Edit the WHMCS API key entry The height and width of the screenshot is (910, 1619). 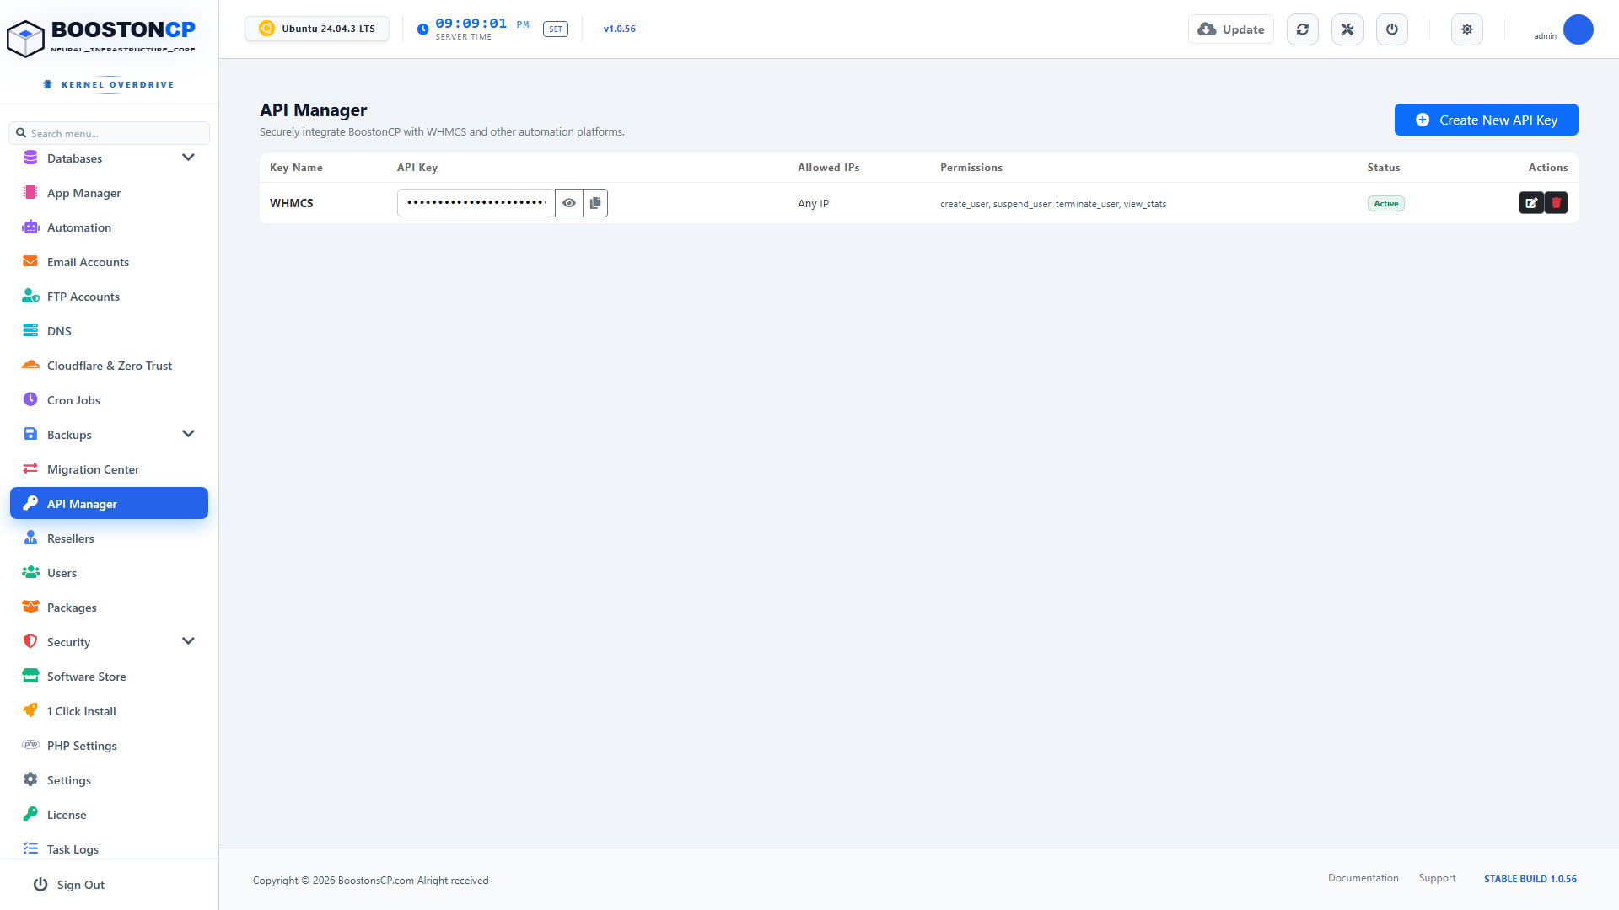point(1531,203)
